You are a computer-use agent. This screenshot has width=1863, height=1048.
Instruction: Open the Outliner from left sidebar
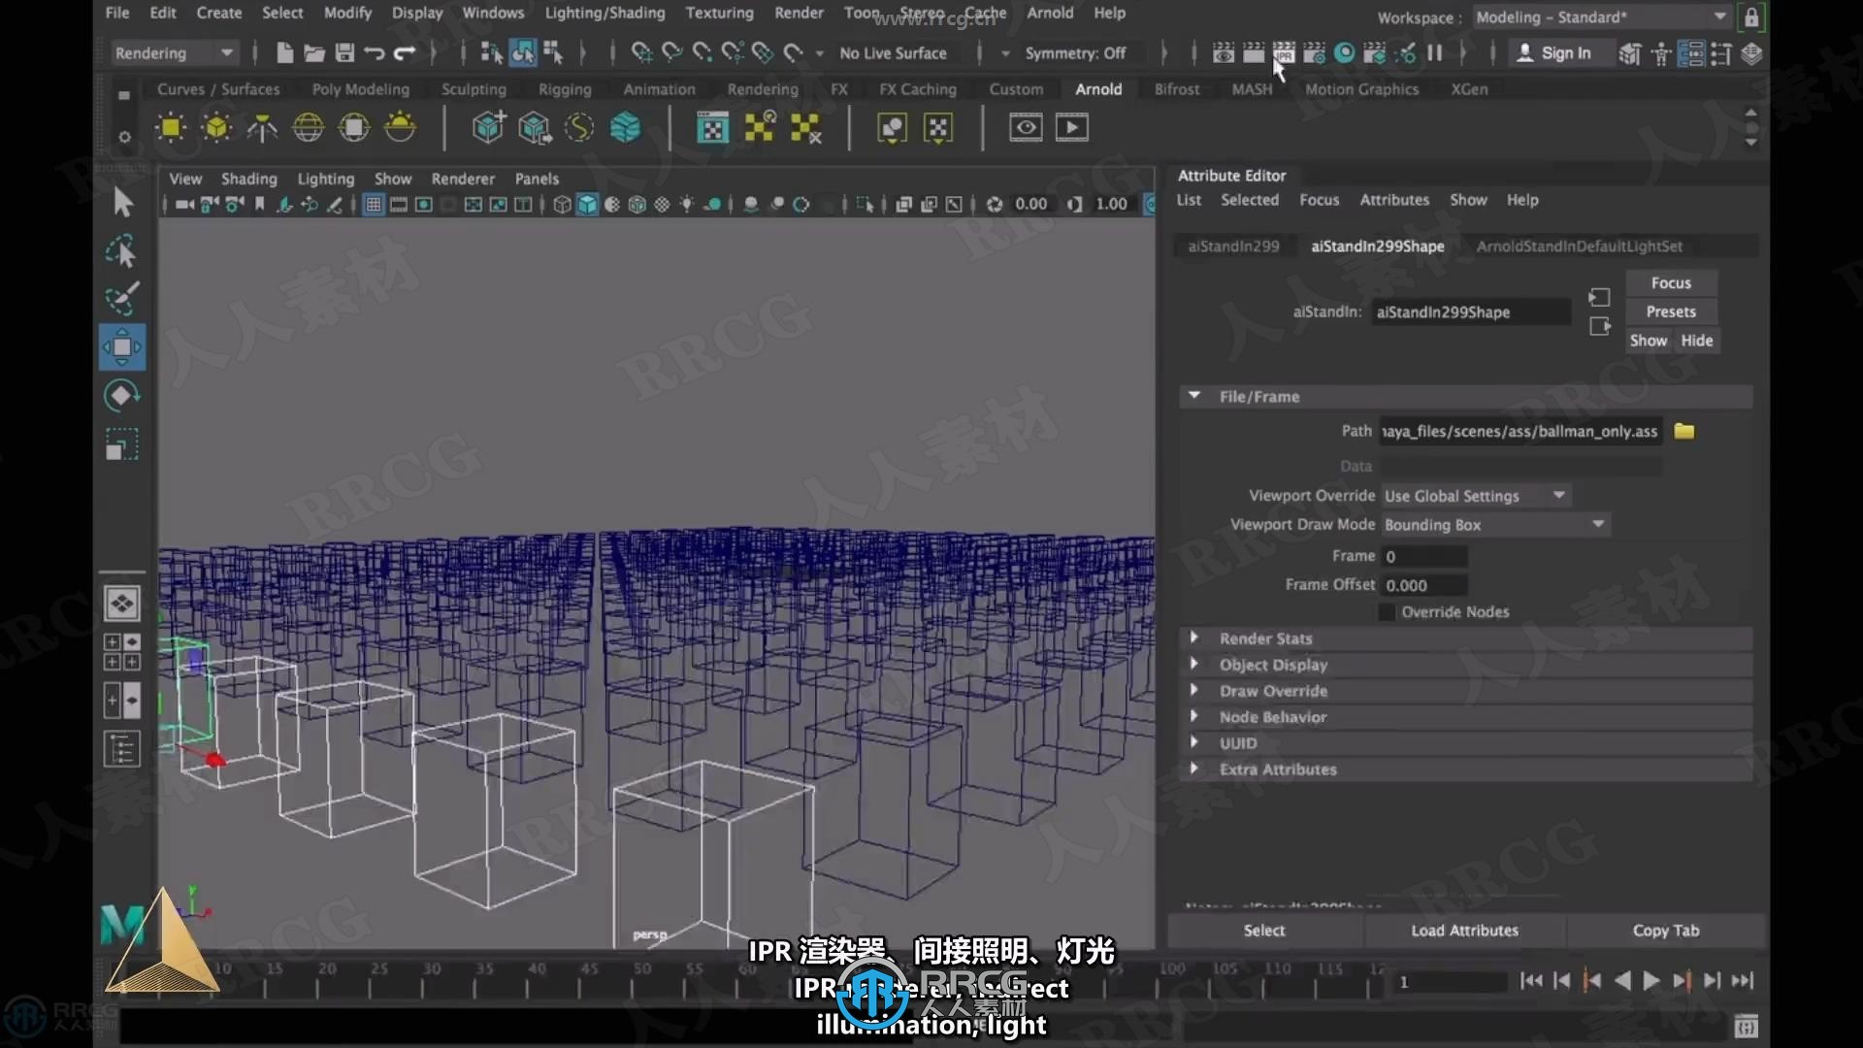pyautogui.click(x=122, y=749)
